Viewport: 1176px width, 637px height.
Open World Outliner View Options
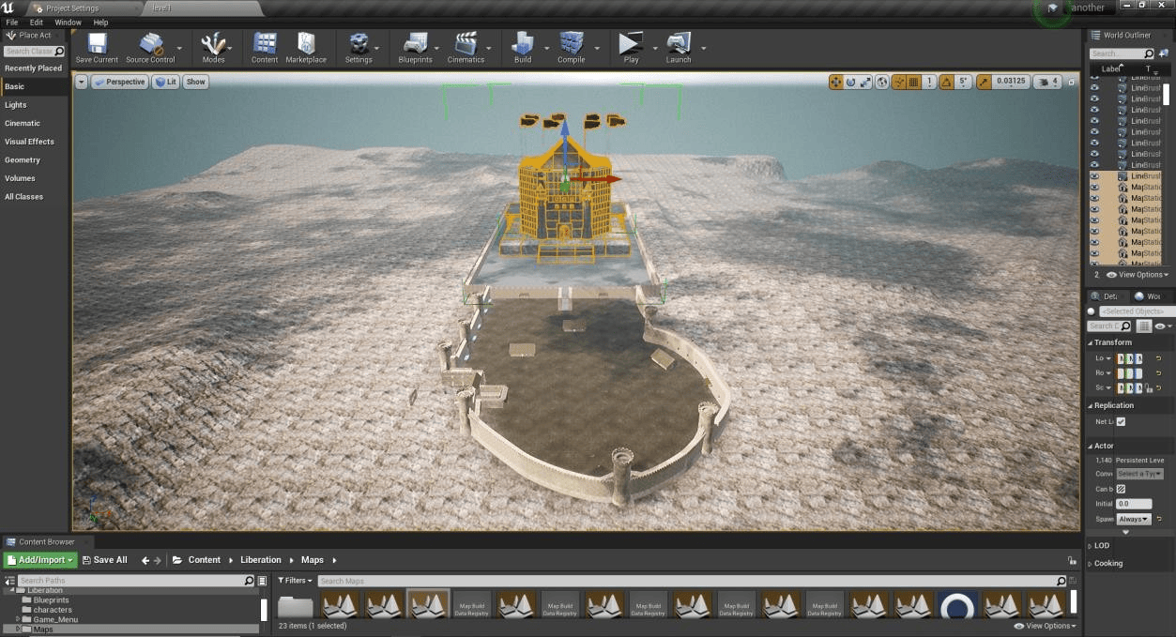tap(1138, 275)
